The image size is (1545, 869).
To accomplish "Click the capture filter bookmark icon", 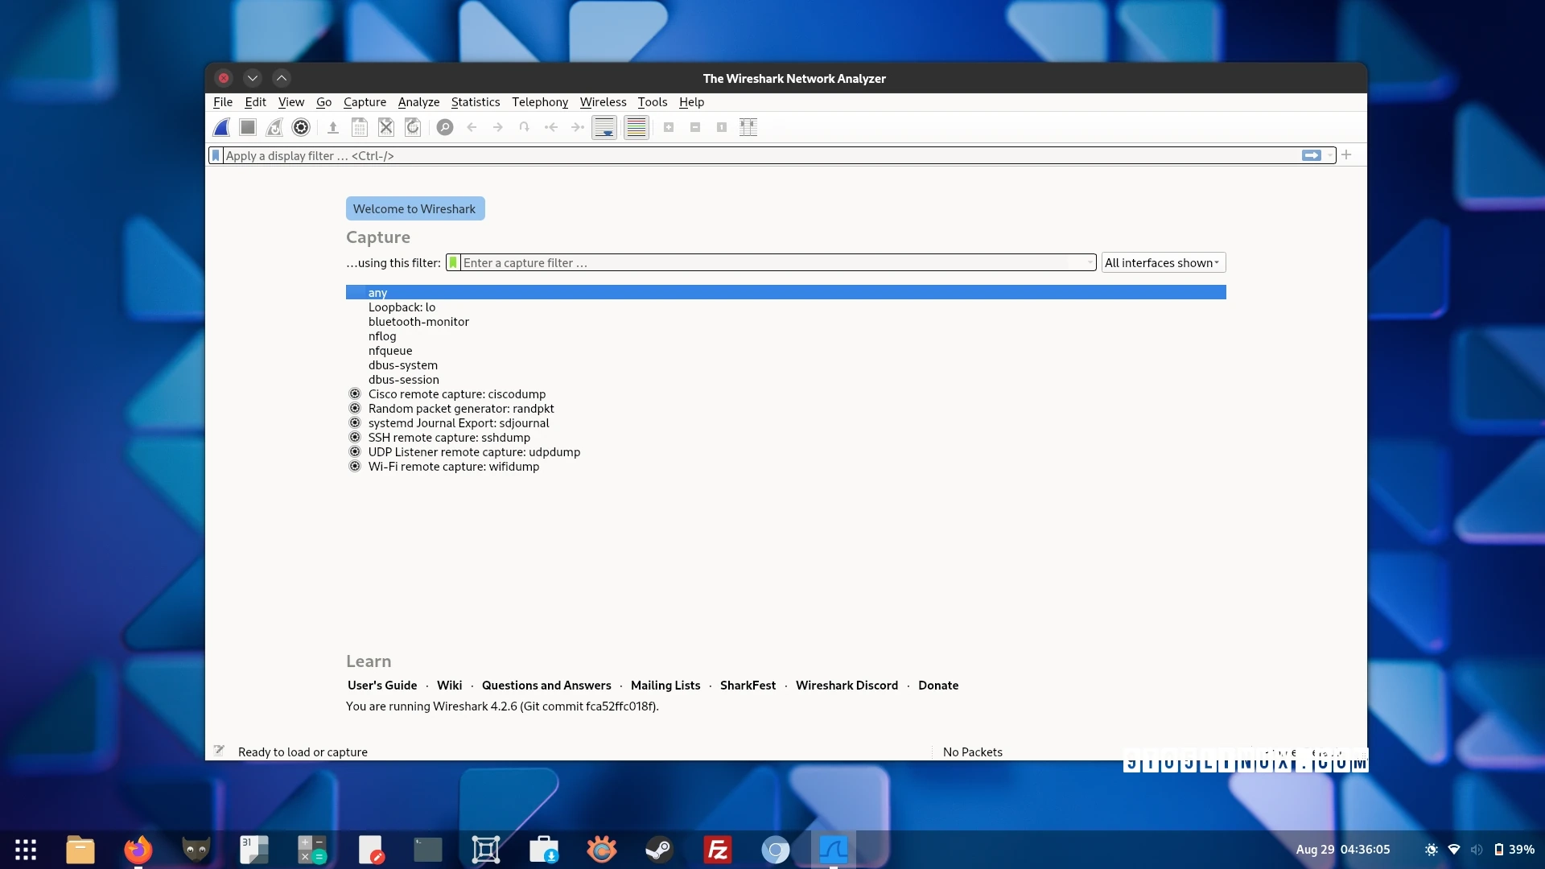I will coord(453,262).
